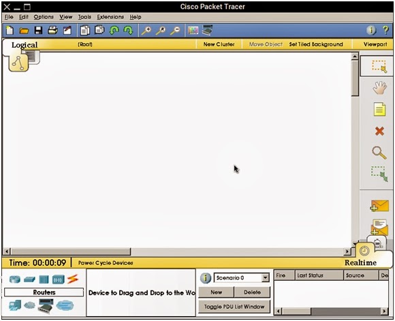This screenshot has height=321, width=395.
Task: Select the End Devices category icon
Action: (x=15, y=305)
